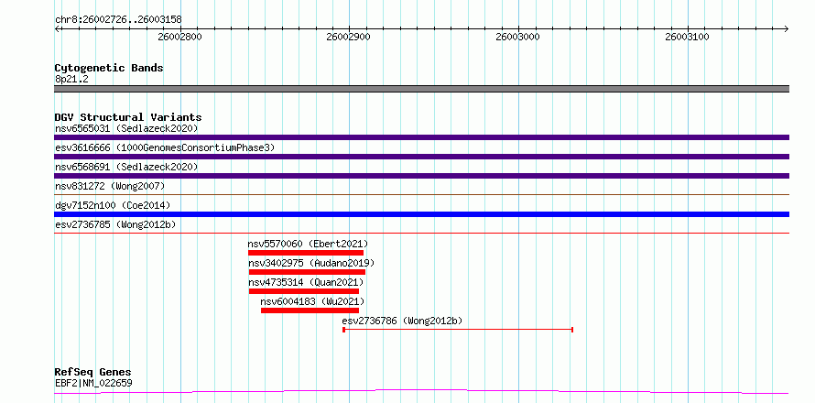Open the nsv3402975 (Audano2019) label
This screenshot has width=815, height=403.
[x=310, y=263]
